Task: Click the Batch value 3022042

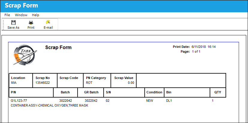Action: pyautogui.click(x=66, y=101)
